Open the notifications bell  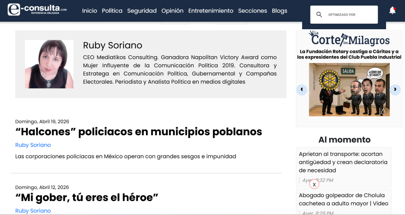click(x=392, y=11)
